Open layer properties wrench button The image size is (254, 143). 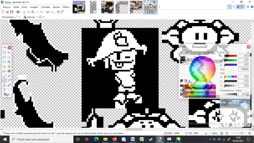(x=248, y=125)
